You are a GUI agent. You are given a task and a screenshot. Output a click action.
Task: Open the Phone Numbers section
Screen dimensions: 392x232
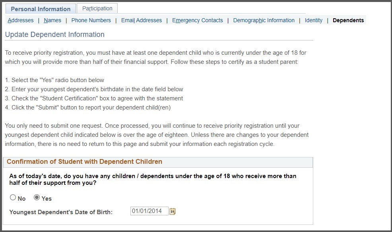91,20
